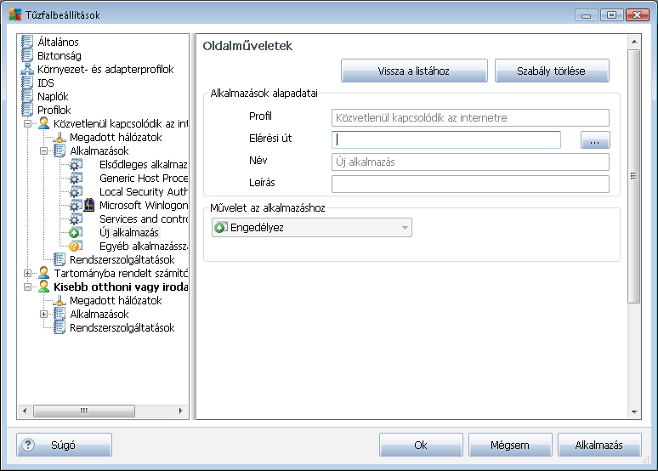The image size is (658, 471).
Task: Select Local Security Auth tree row
Action: [143, 192]
